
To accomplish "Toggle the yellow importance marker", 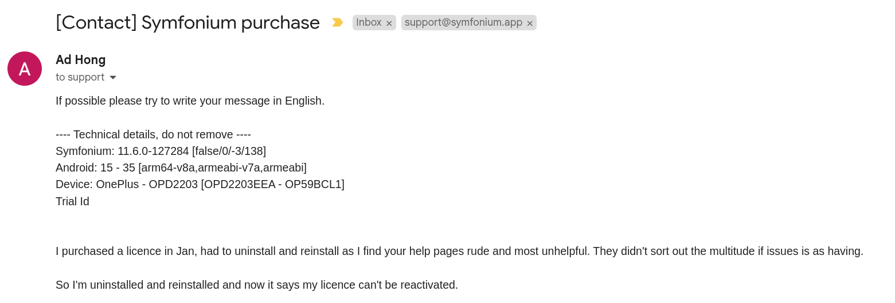I will click(x=337, y=22).
